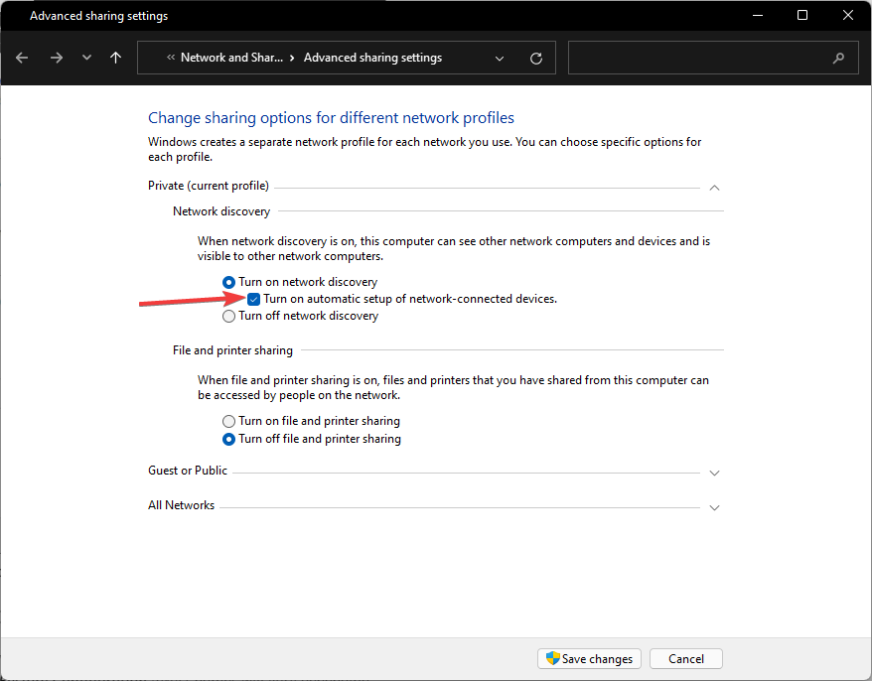The width and height of the screenshot is (872, 681).
Task: Click the Save changes button
Action: coord(589,658)
